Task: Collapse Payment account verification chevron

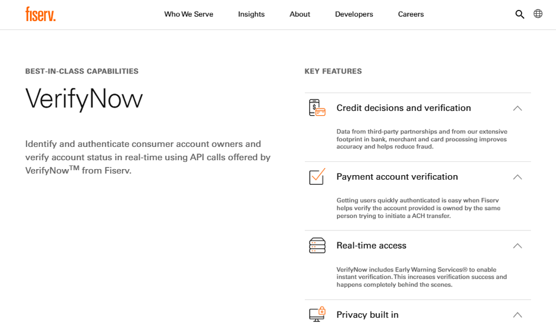Action: pyautogui.click(x=517, y=177)
